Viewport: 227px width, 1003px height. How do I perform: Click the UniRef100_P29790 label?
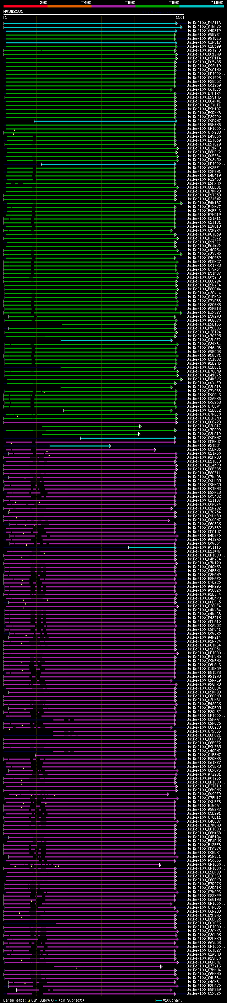(x=203, y=117)
